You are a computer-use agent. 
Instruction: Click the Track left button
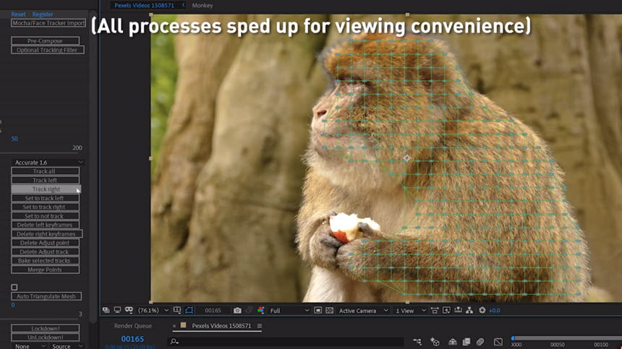click(46, 180)
